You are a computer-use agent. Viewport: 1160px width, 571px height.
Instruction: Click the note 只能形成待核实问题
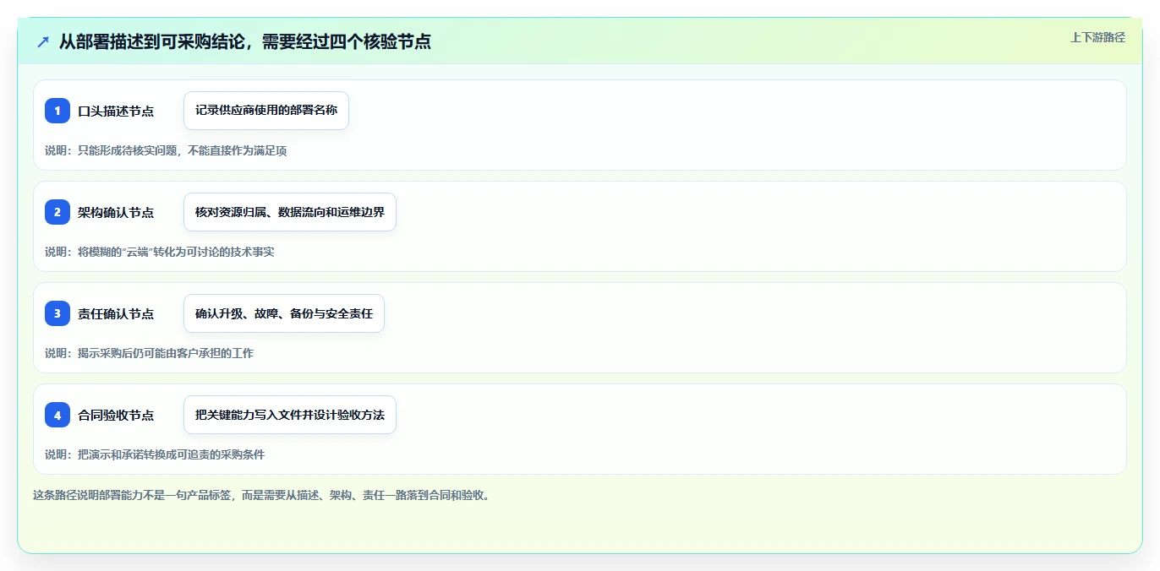pos(166,150)
